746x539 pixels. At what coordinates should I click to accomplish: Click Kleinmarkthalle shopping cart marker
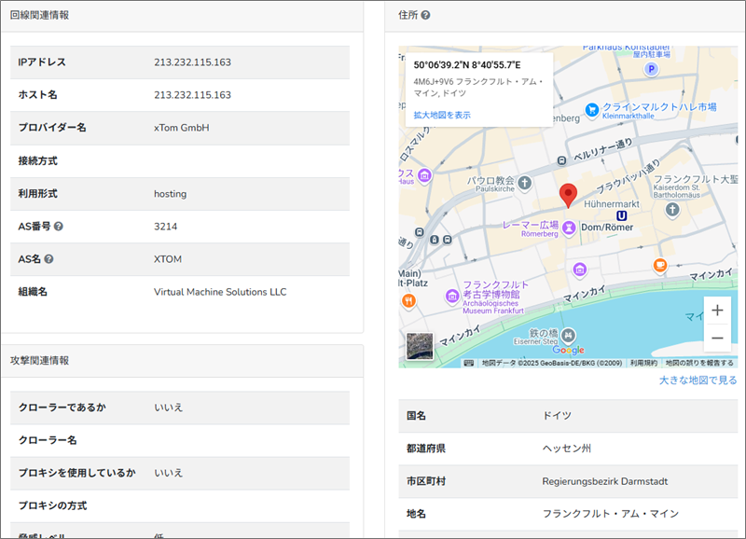[x=592, y=110]
